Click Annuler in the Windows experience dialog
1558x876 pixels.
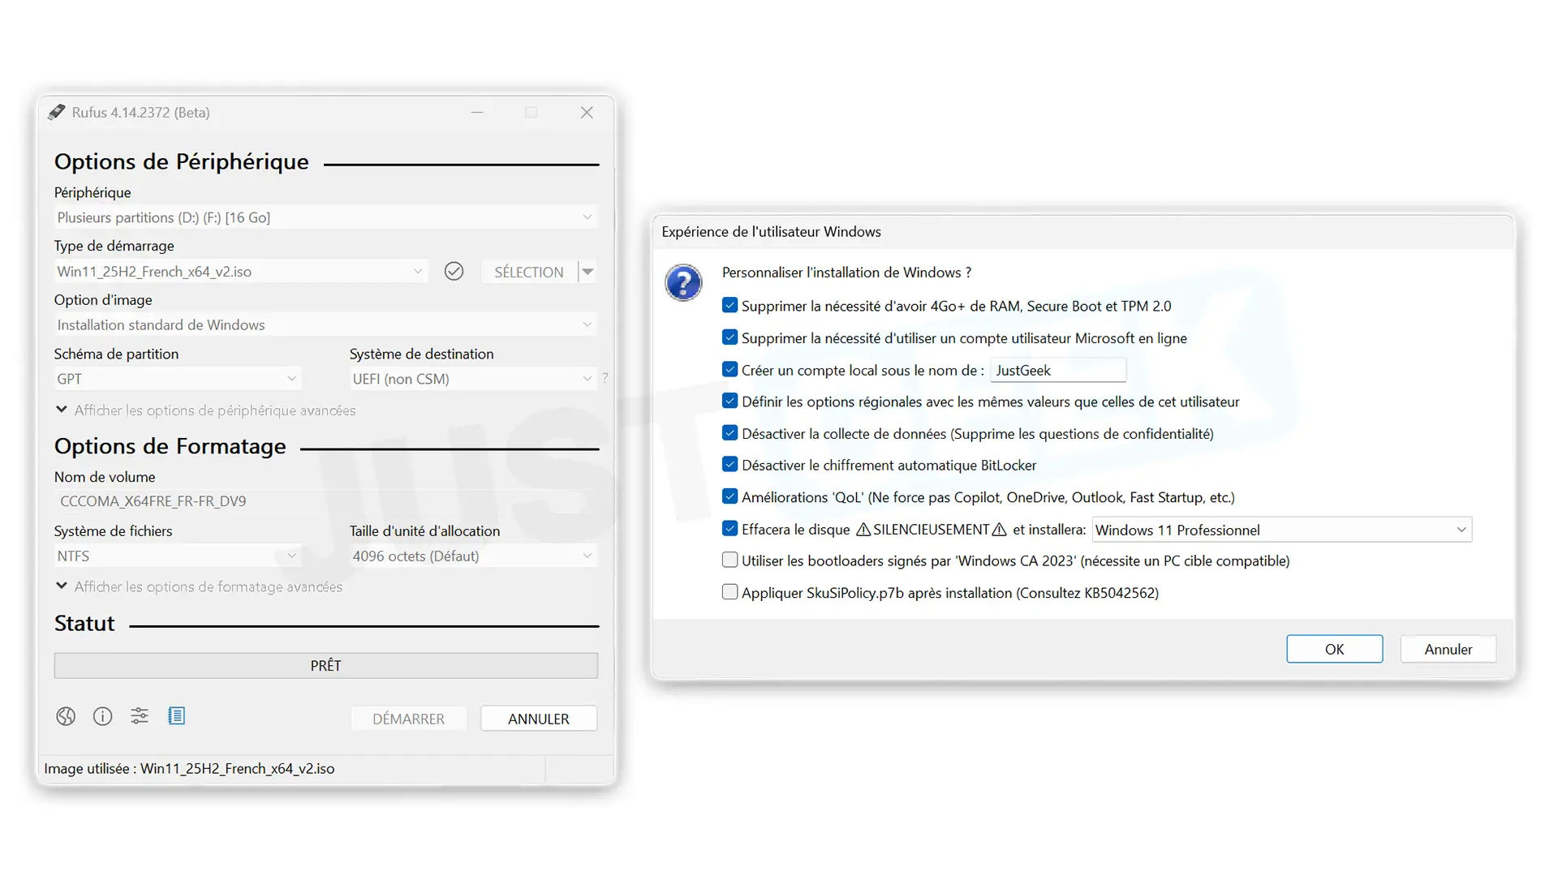coord(1448,649)
